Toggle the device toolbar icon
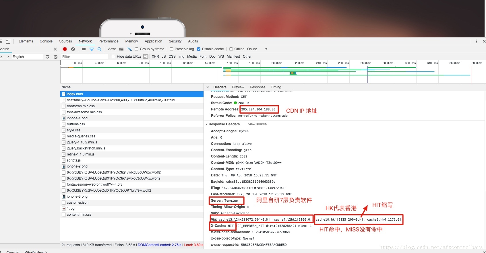486x253 pixels. 8,41
